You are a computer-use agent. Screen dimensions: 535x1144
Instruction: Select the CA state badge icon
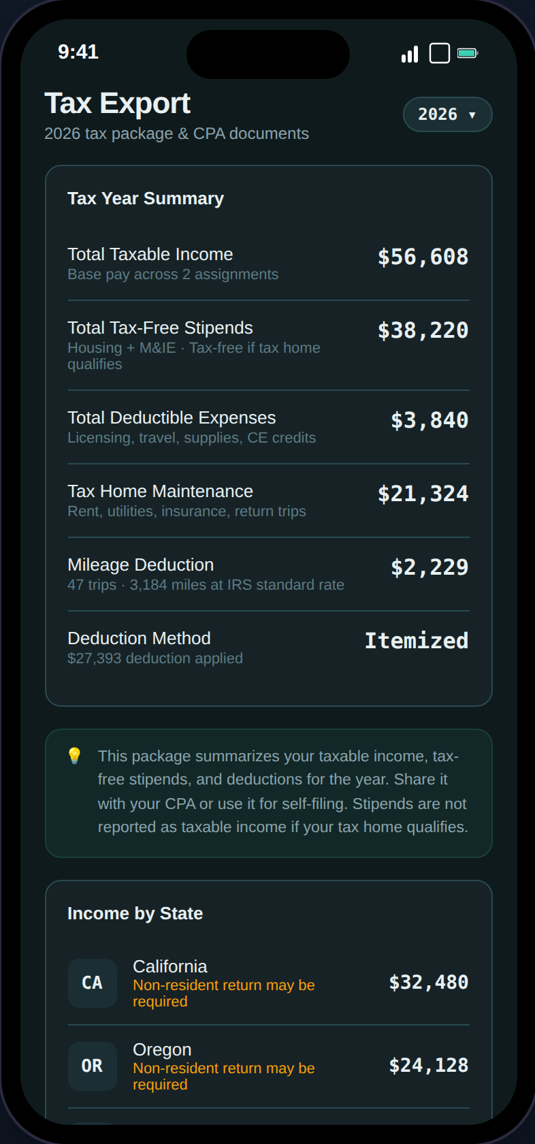pos(92,983)
